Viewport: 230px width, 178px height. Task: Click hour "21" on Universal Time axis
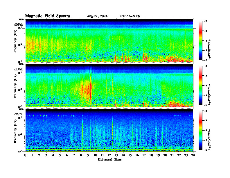tap(172, 155)
